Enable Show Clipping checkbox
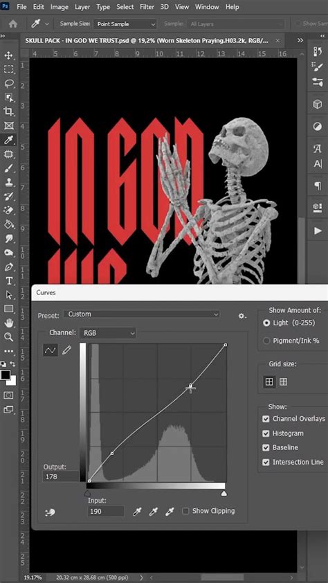The width and height of the screenshot is (328, 583). click(185, 511)
